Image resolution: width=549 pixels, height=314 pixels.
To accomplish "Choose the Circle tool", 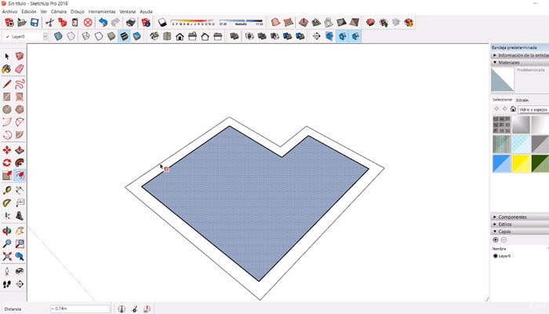I will click(x=7, y=110).
